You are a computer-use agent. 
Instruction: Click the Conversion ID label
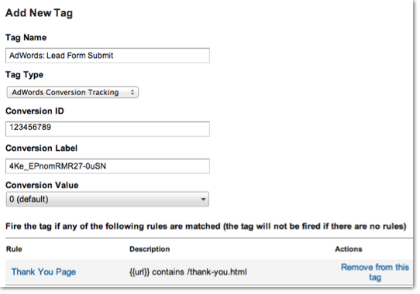pyautogui.click(x=35, y=111)
